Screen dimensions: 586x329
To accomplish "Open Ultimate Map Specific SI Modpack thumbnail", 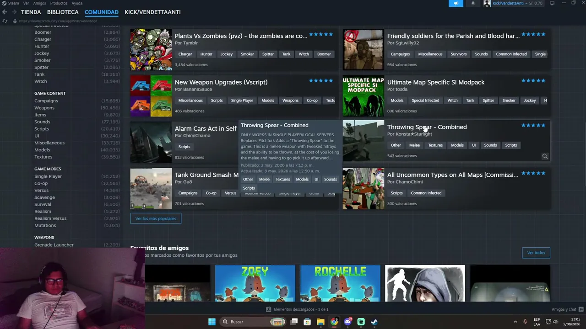I will pyautogui.click(x=363, y=96).
